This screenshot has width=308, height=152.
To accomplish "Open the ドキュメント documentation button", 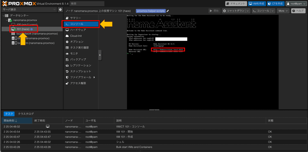I will (x=236, y=4).
